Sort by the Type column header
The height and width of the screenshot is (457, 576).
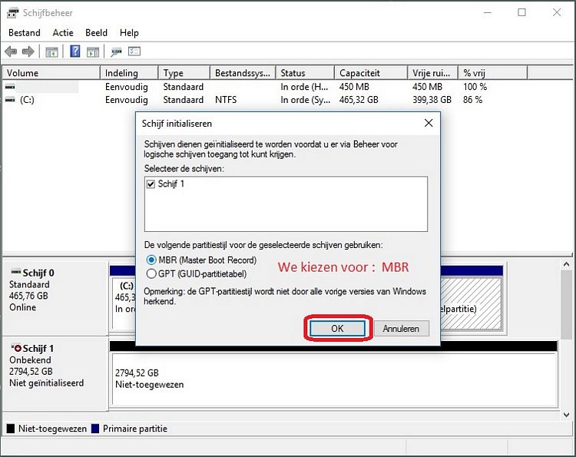pyautogui.click(x=184, y=73)
